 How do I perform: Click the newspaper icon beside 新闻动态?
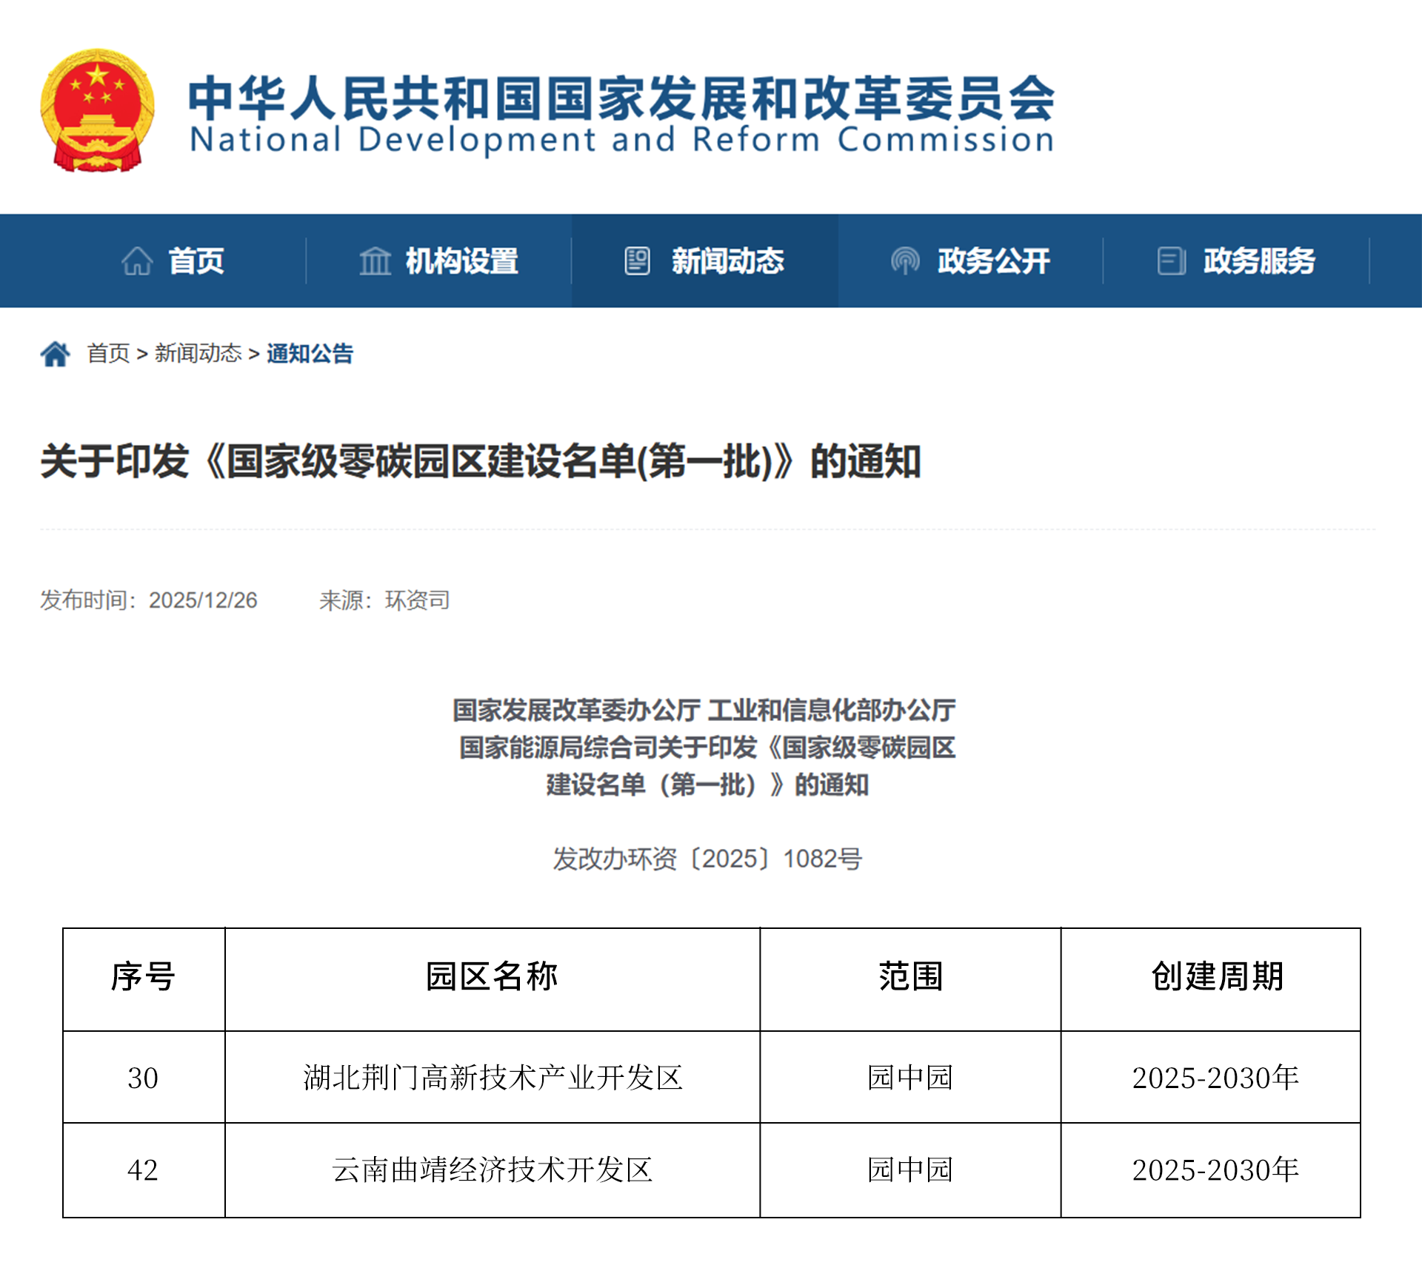637,261
